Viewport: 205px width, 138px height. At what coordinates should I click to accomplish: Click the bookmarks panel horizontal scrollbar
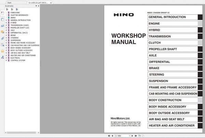click(22, 133)
